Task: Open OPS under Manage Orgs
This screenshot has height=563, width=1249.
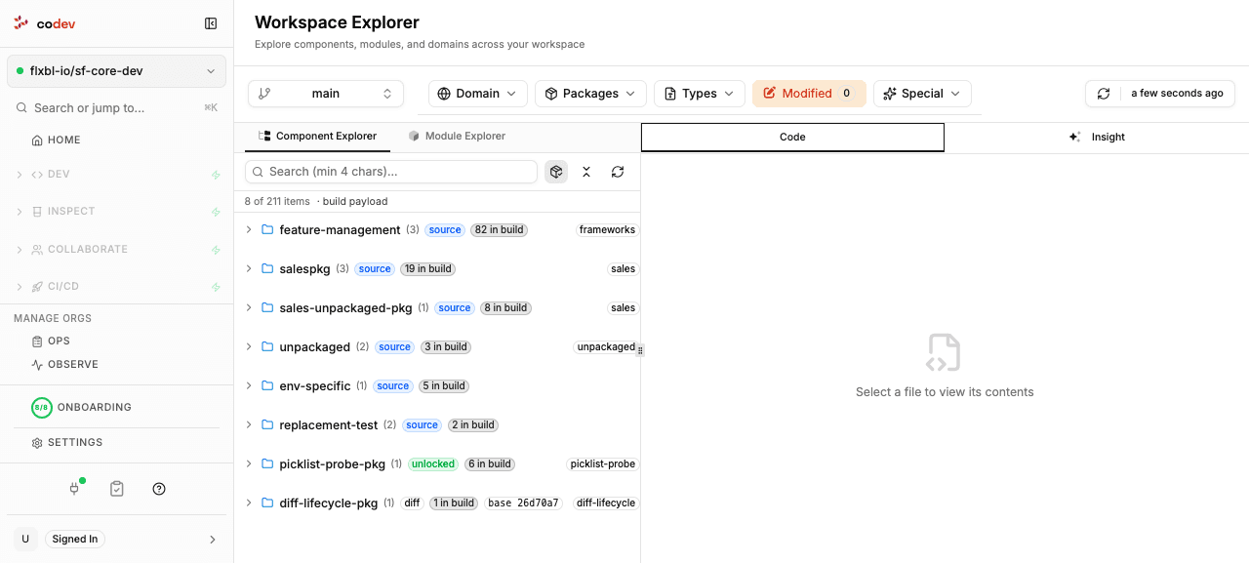Action: click(x=51, y=342)
